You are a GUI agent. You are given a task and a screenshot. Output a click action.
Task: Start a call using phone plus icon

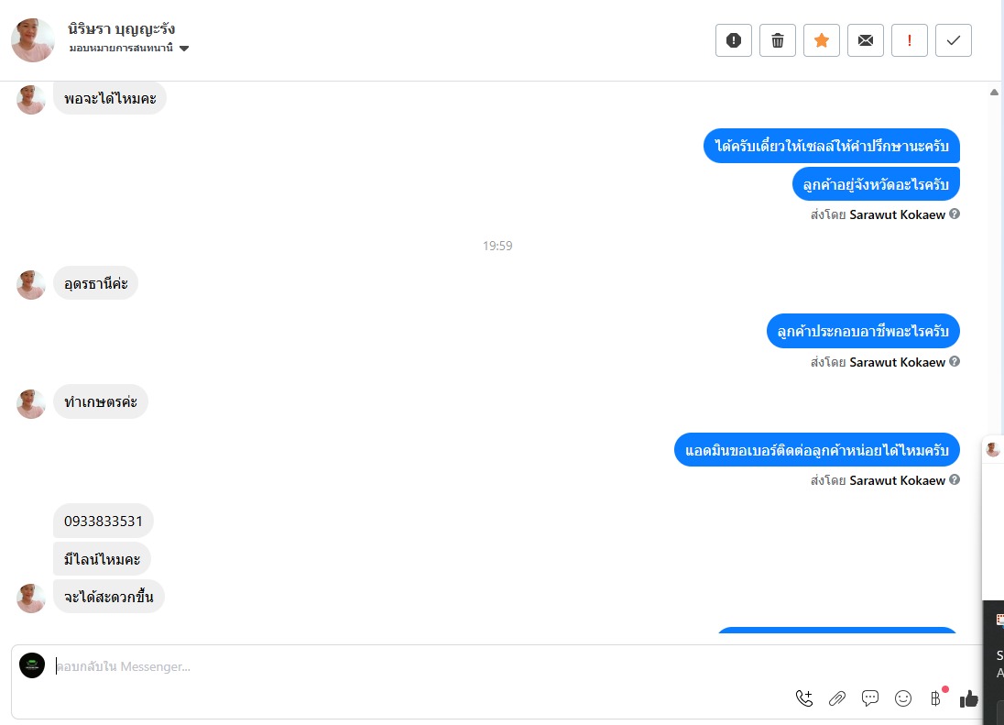pos(803,698)
